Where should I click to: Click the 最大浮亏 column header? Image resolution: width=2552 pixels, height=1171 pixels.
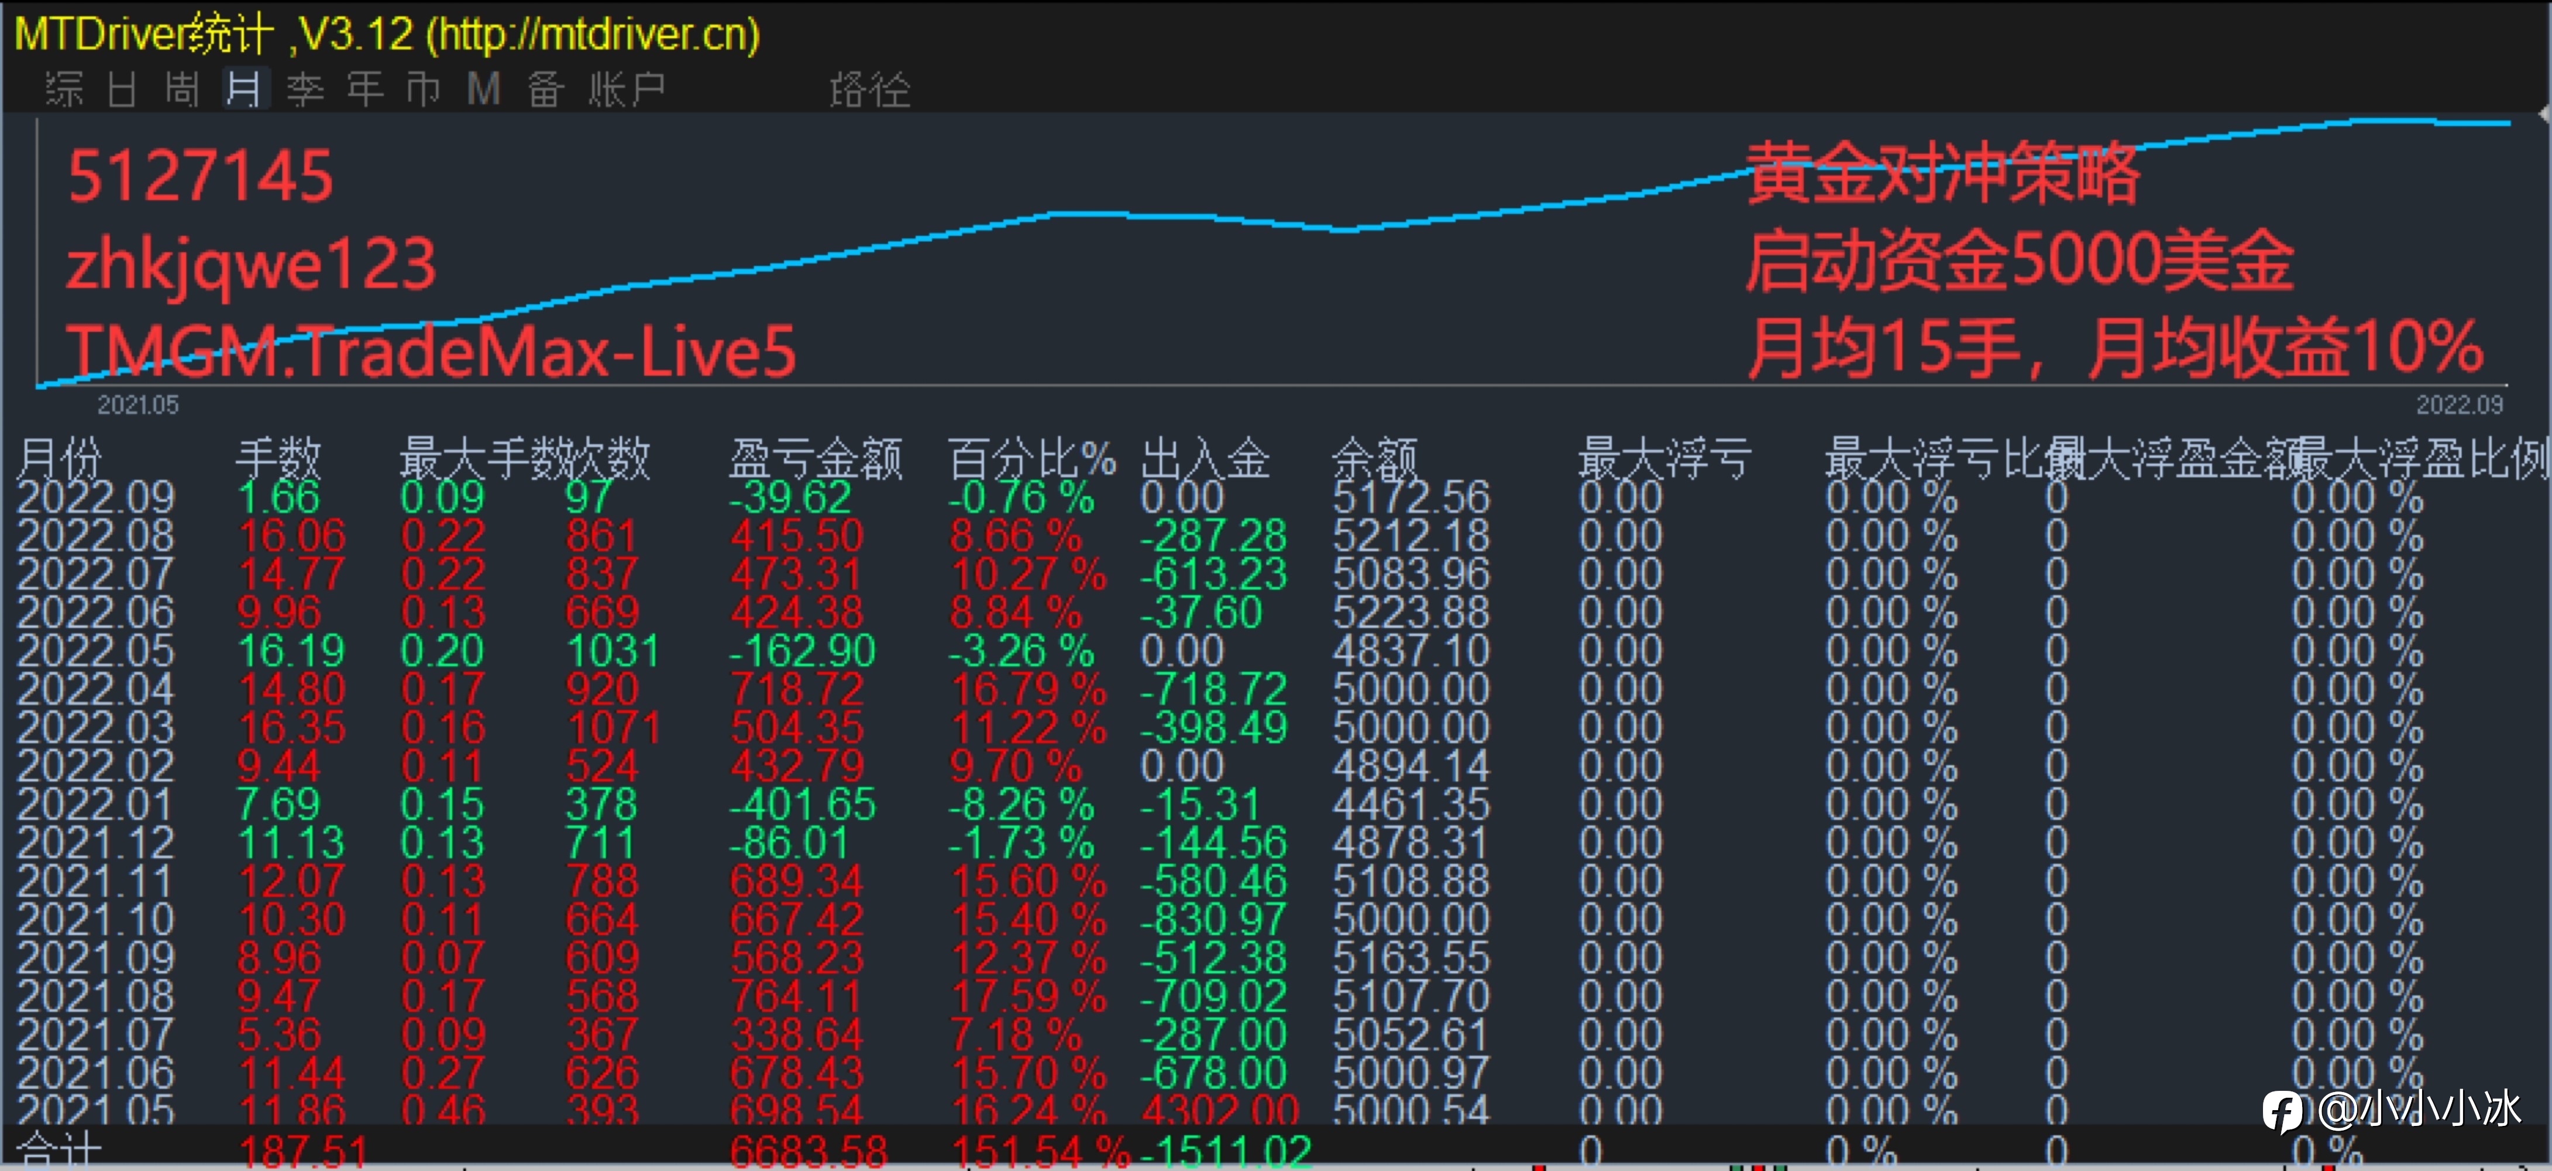point(1664,459)
